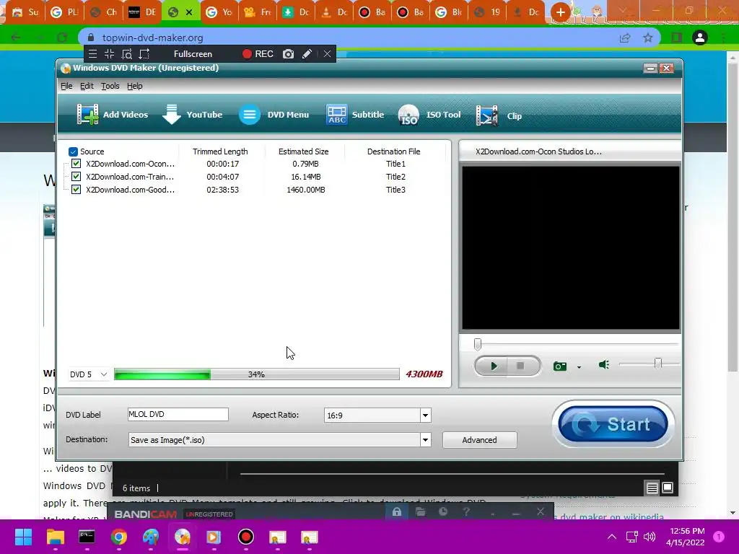
Task: Uncheck the X2Download.com-Train video checkbox
Action: coord(76,177)
